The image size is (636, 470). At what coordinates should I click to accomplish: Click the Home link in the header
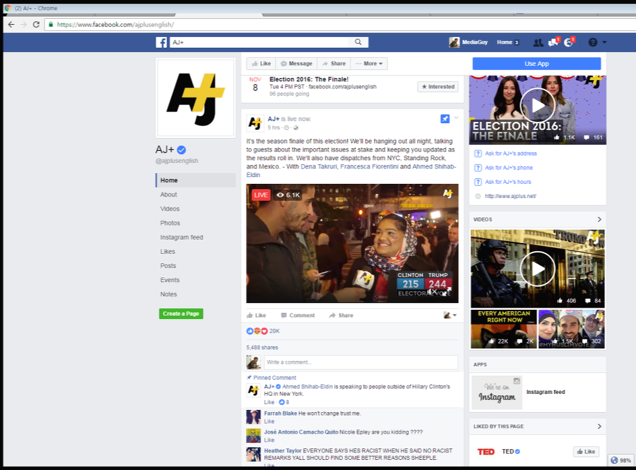pyautogui.click(x=504, y=42)
